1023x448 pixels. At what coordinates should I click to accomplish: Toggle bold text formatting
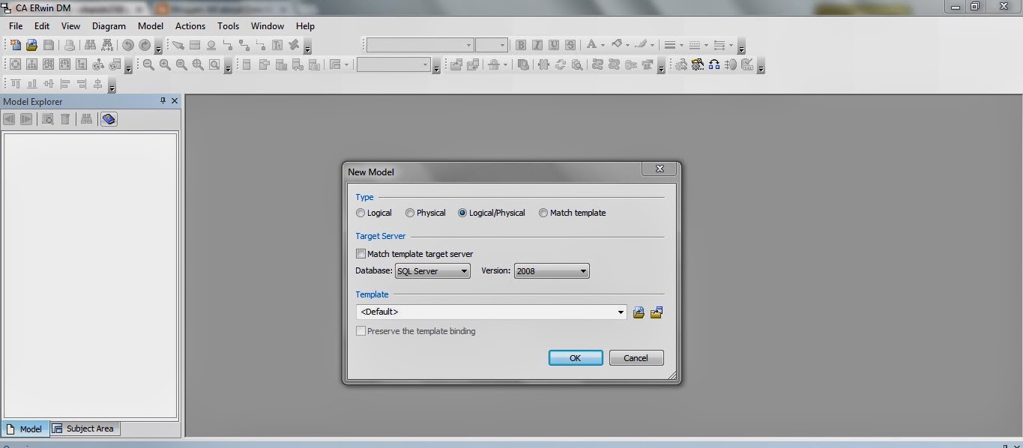(520, 45)
